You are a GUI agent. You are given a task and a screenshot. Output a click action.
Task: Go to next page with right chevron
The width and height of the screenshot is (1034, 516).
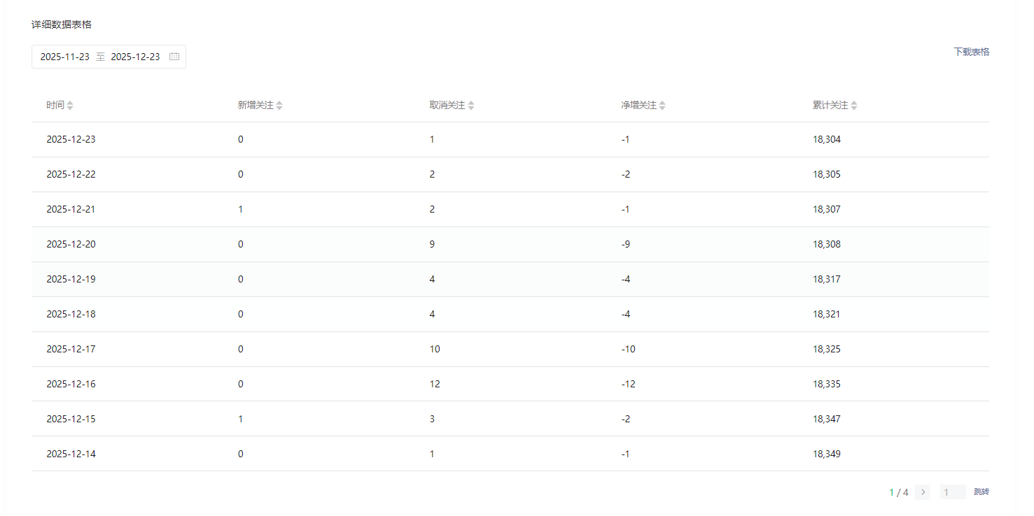point(922,492)
